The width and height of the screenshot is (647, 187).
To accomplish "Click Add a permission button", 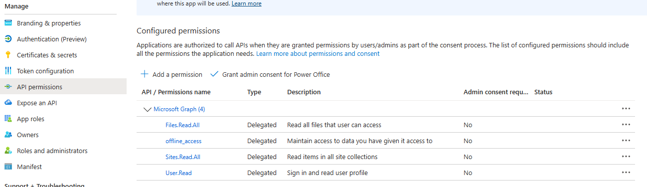I will click(x=171, y=74).
